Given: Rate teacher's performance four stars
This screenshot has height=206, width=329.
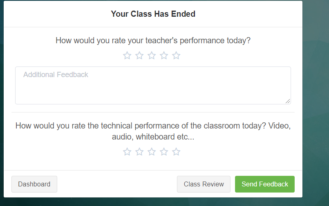Looking at the screenshot, I should (164, 56).
